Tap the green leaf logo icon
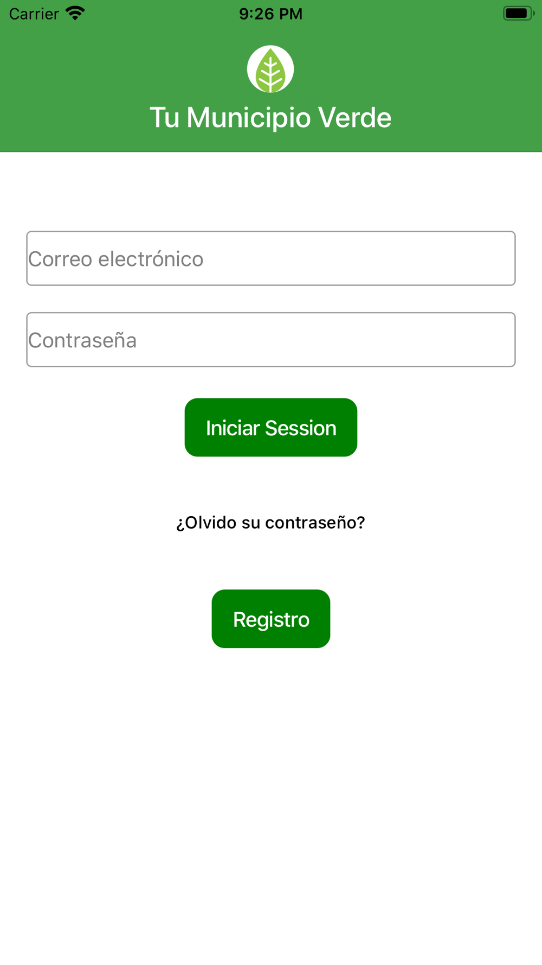 tap(270, 69)
